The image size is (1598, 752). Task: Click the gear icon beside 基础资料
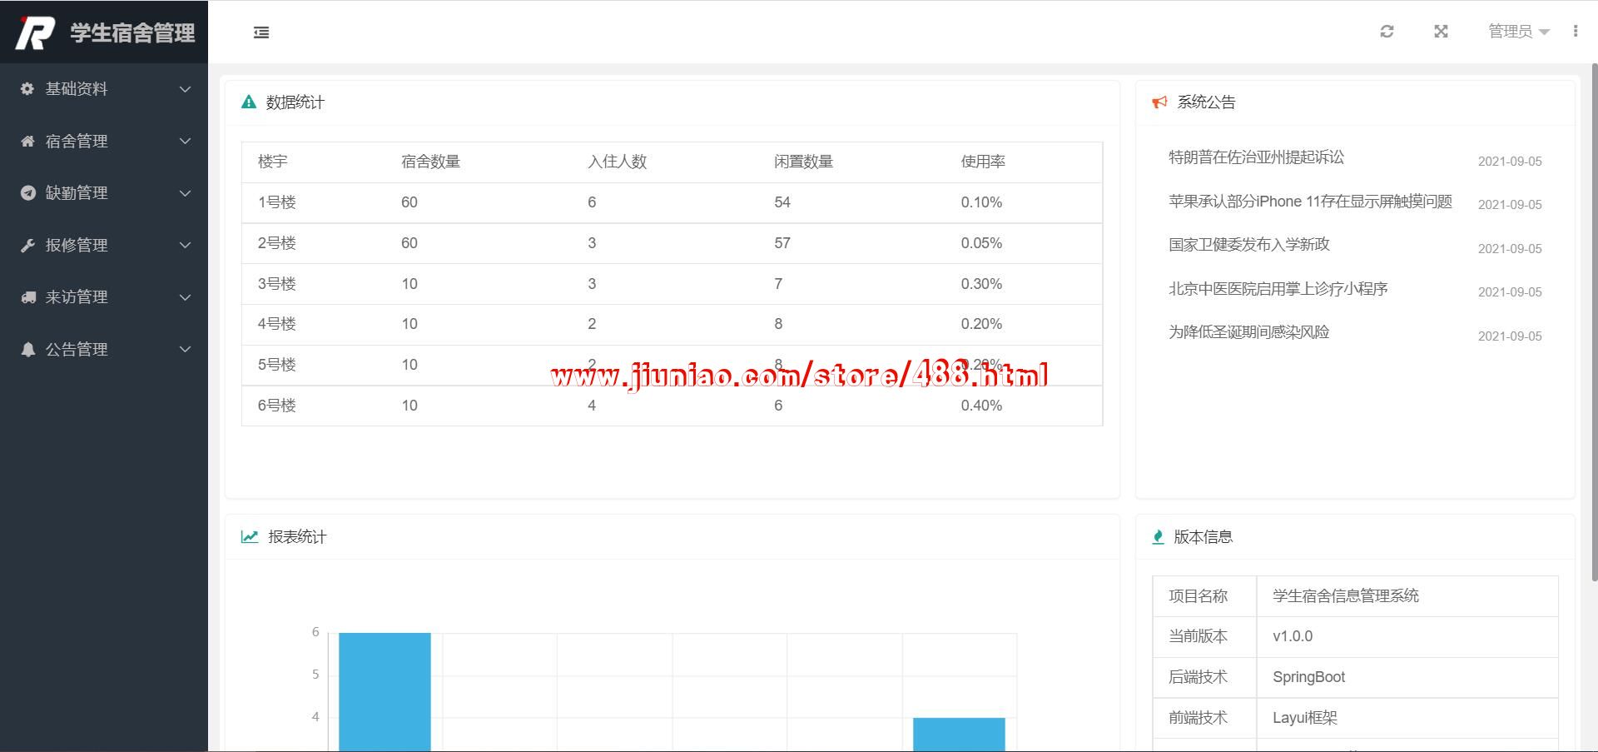coord(27,89)
